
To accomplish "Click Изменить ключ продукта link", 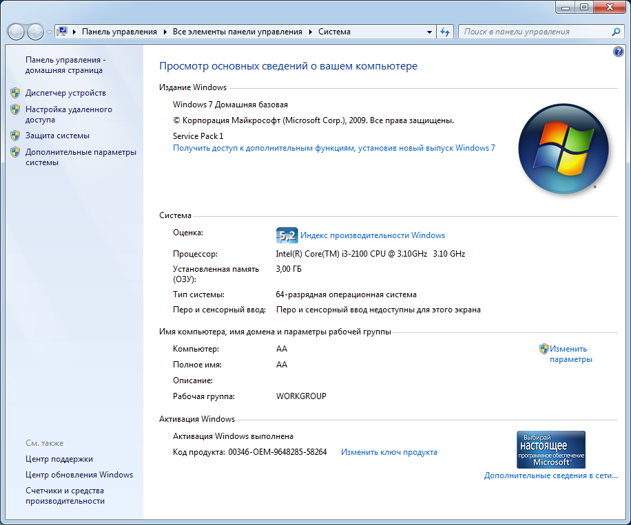I will coord(389,452).
